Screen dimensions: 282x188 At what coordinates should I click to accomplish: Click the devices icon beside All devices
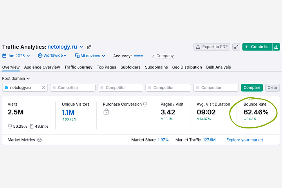pos(77,56)
